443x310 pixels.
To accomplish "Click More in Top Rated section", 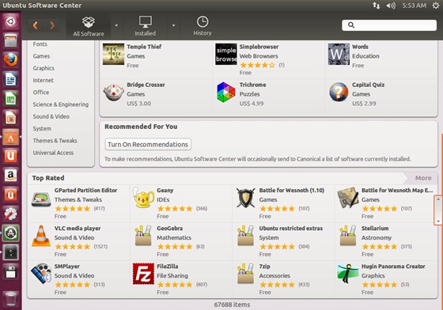I will [423, 178].
